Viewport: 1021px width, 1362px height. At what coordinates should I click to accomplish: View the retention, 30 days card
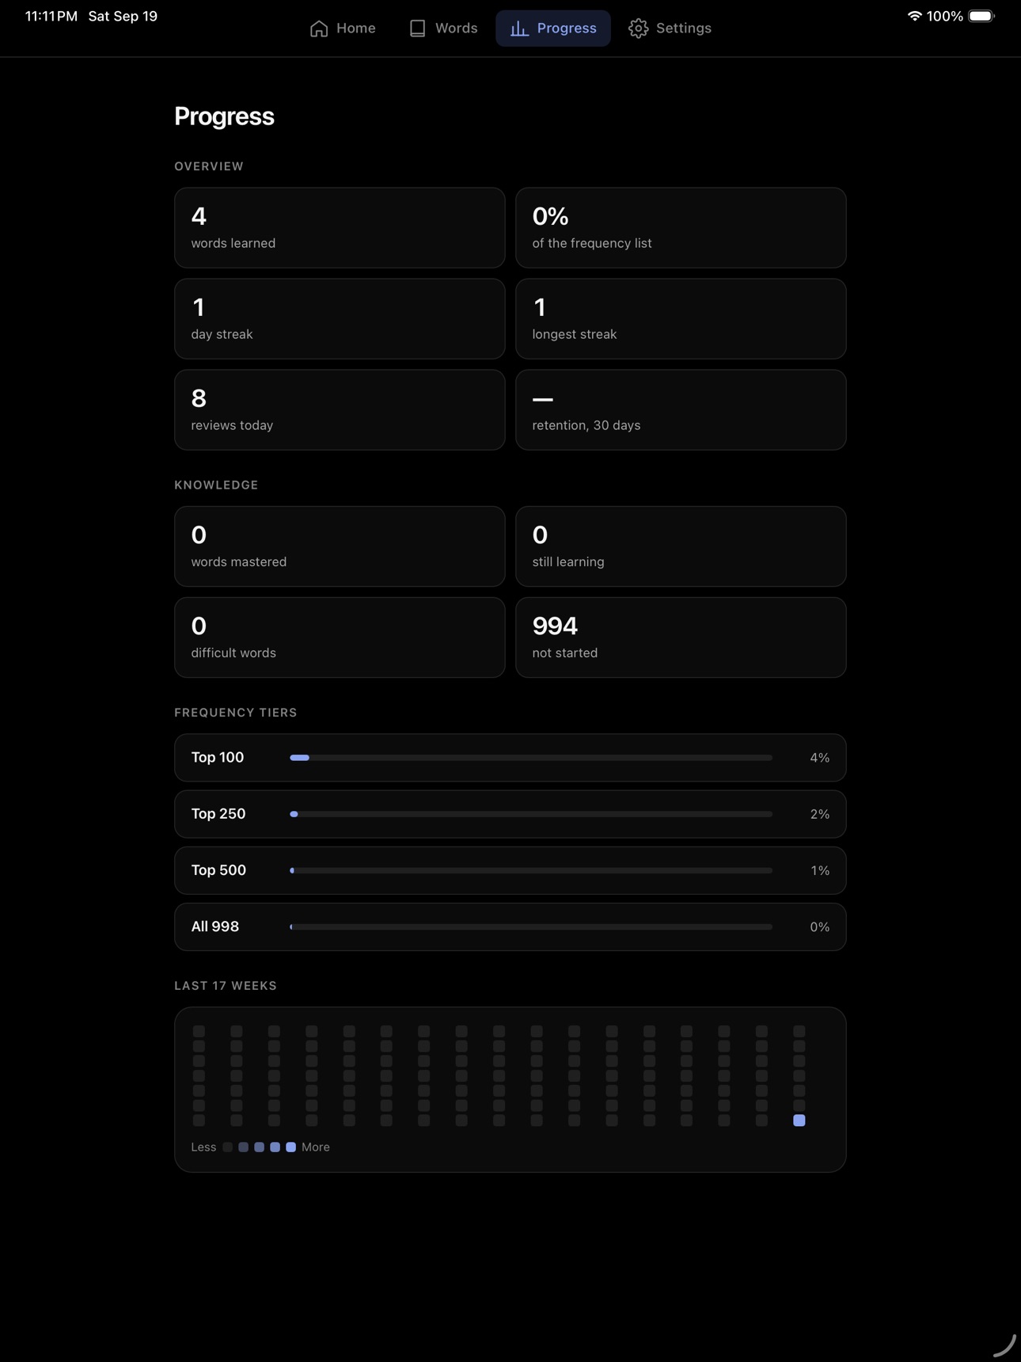681,410
